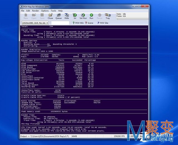Click the Pause render icon
Viewport: 178px width, 145px height.
(x=100, y=16)
